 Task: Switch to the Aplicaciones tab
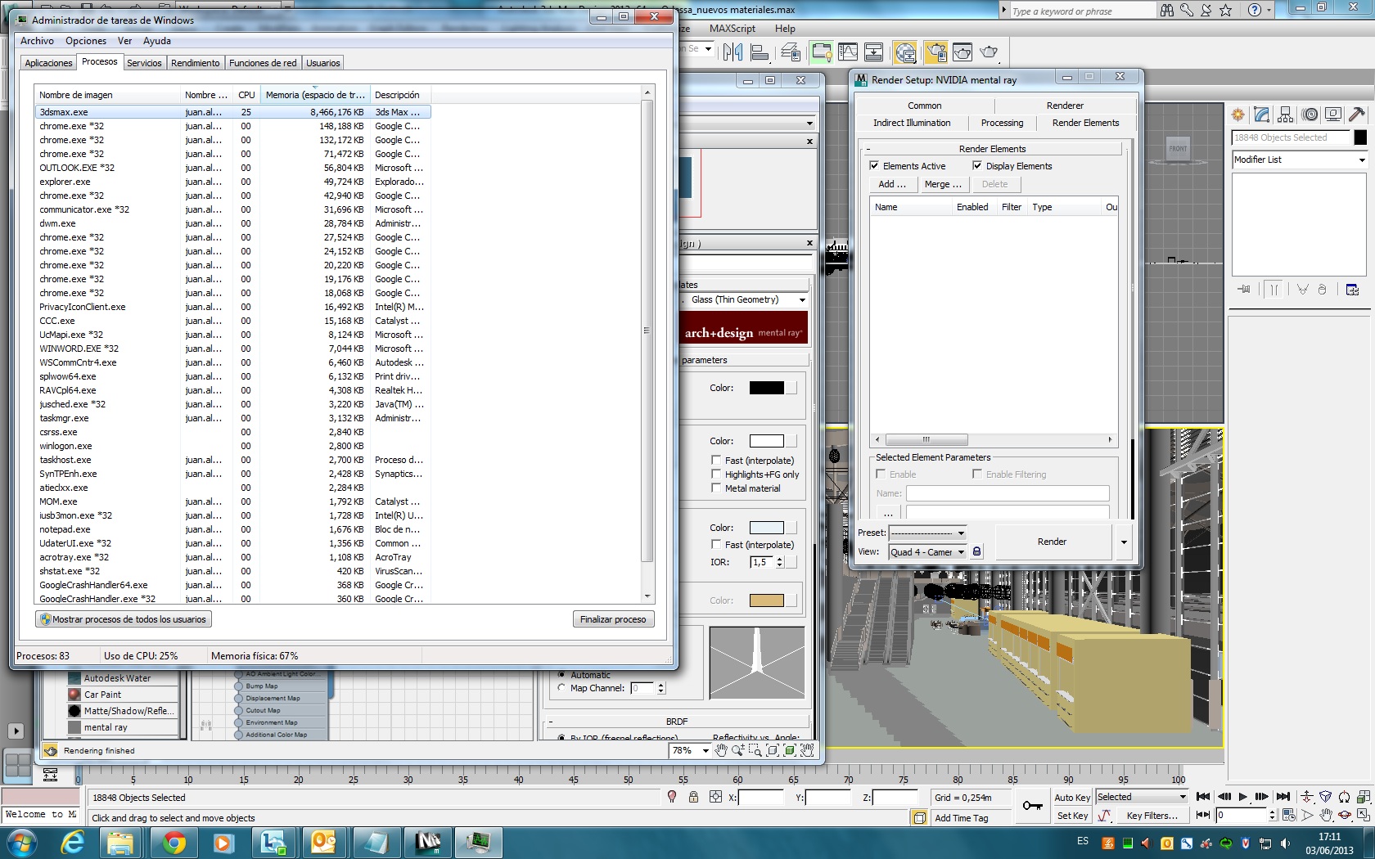click(48, 63)
